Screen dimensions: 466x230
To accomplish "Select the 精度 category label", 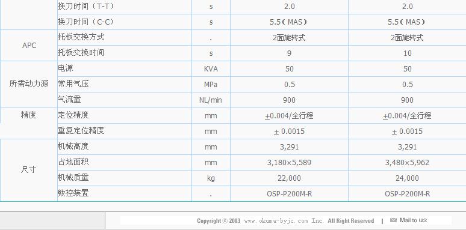I will coord(28,115).
